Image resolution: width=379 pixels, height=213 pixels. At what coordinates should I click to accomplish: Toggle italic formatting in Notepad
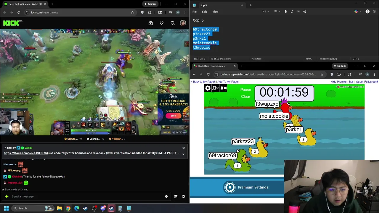[x=292, y=12]
